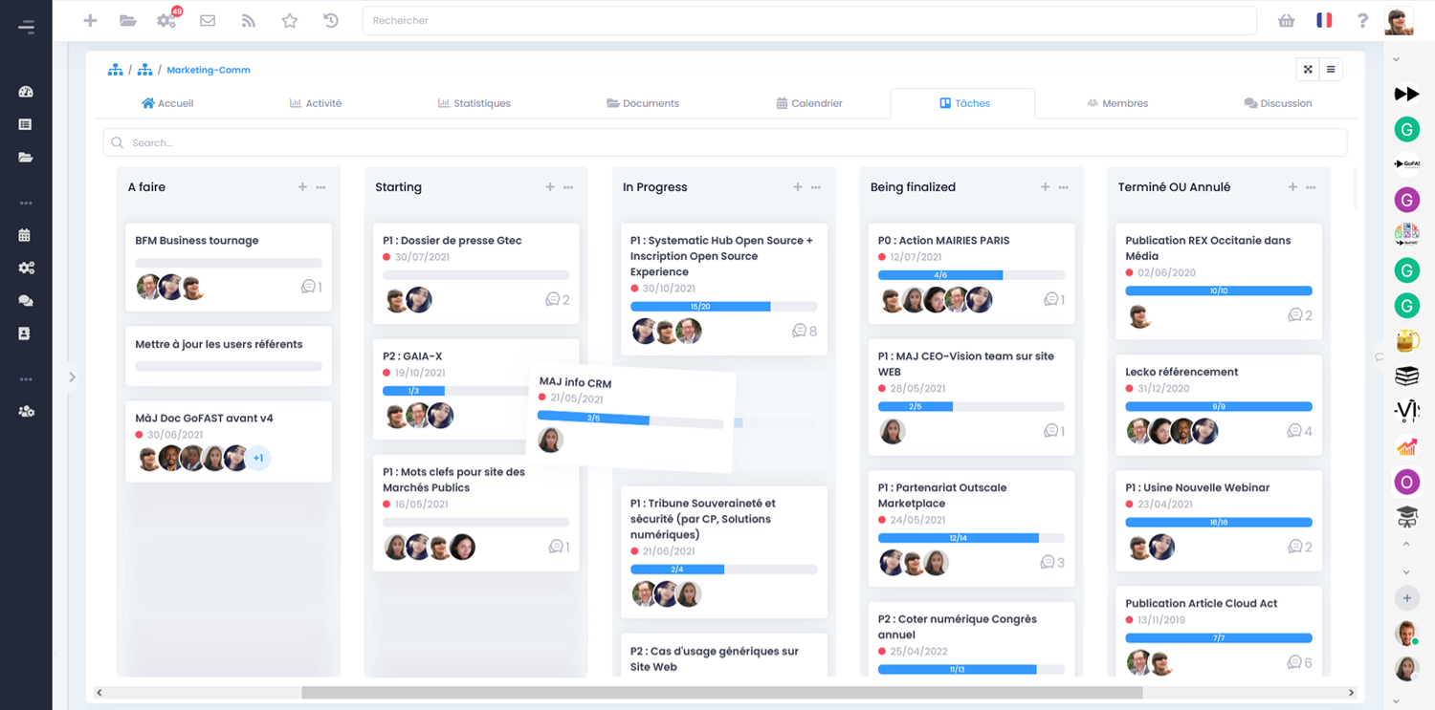Switch to the Calendrier tab
Screen dimensions: 1435x710
[808, 103]
